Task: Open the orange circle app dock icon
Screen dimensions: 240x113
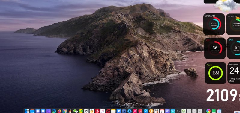Action: pyautogui.click(x=151, y=111)
